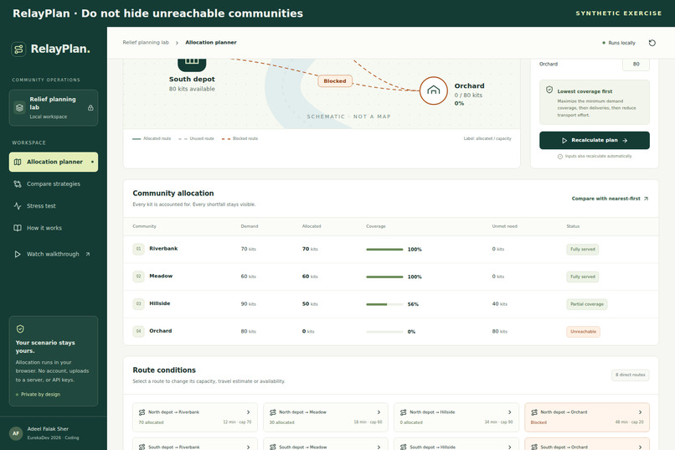Click the Recalculate plan button

[595, 141]
